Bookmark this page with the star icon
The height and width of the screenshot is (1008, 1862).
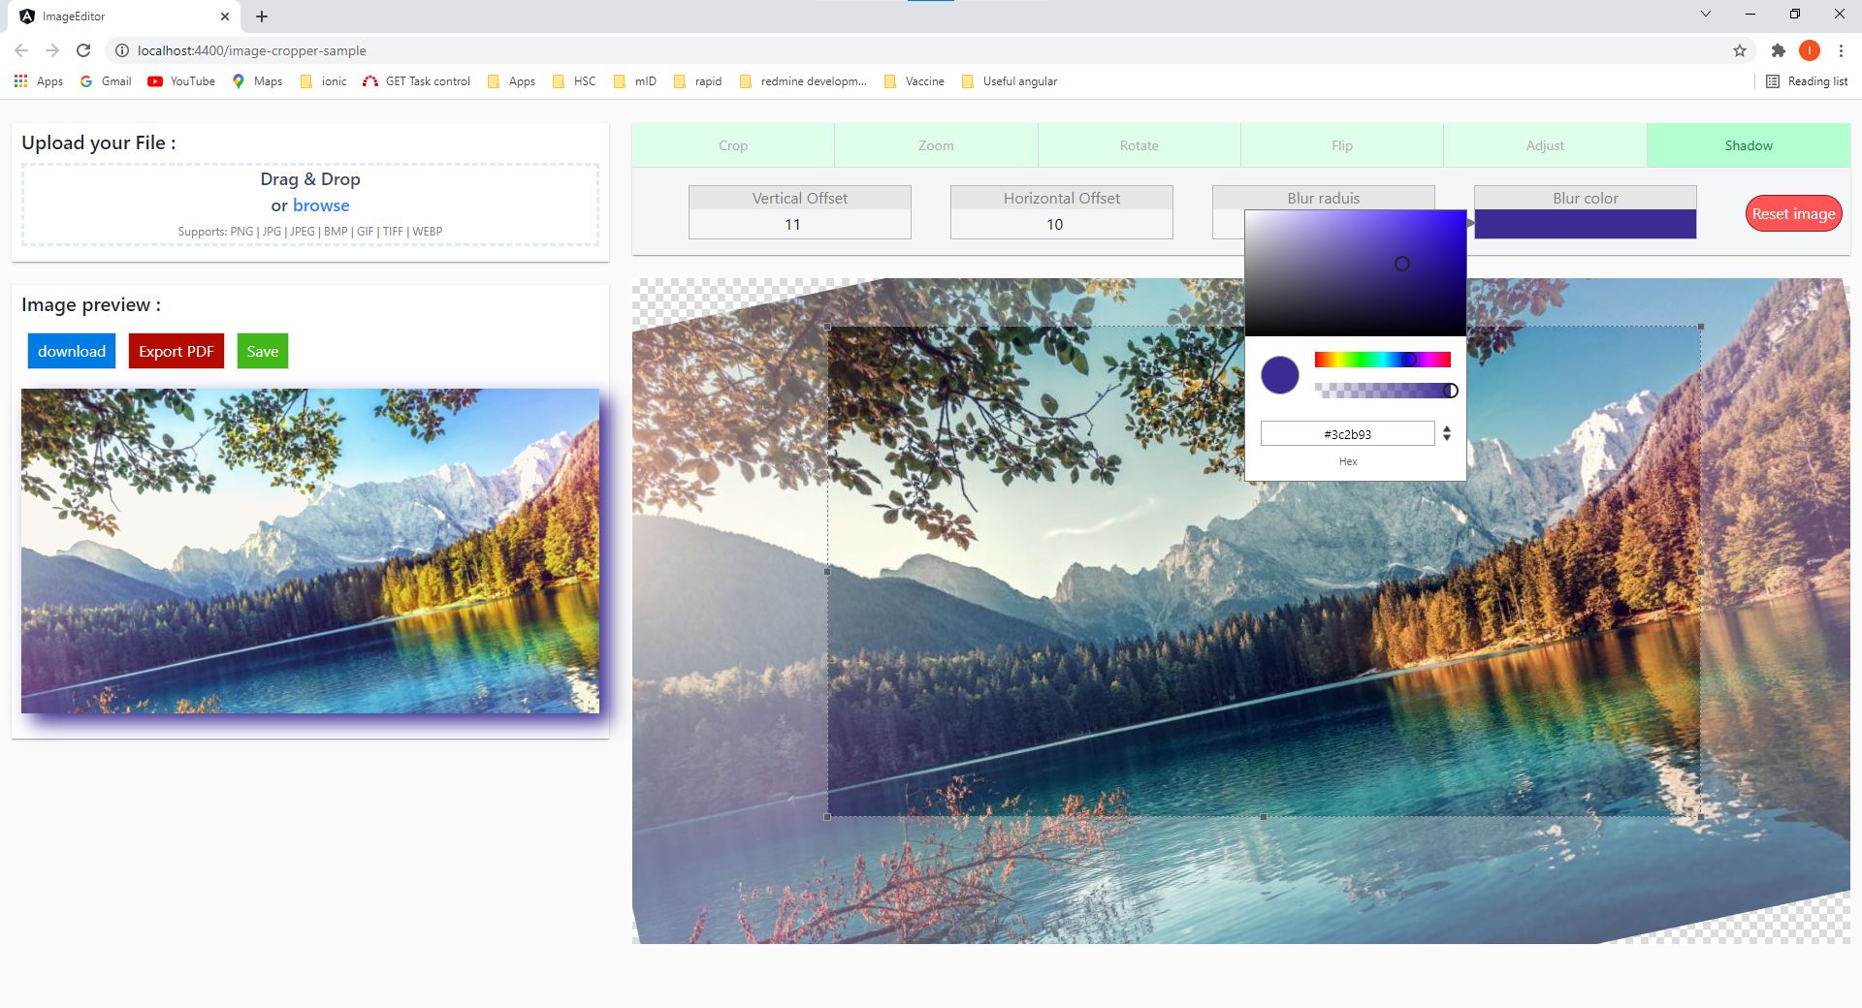1740,50
